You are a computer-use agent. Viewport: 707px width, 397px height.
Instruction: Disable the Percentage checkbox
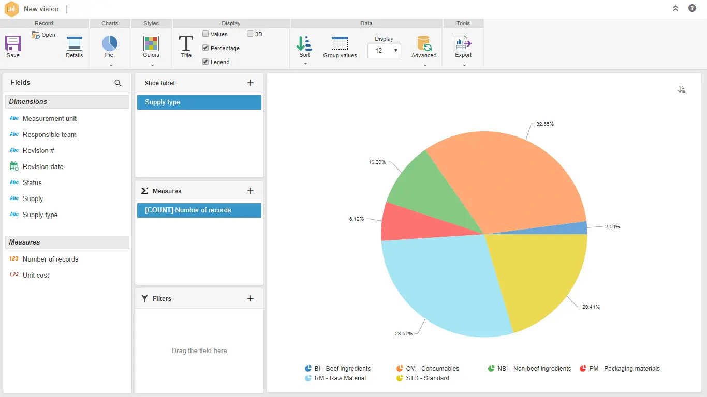point(205,48)
